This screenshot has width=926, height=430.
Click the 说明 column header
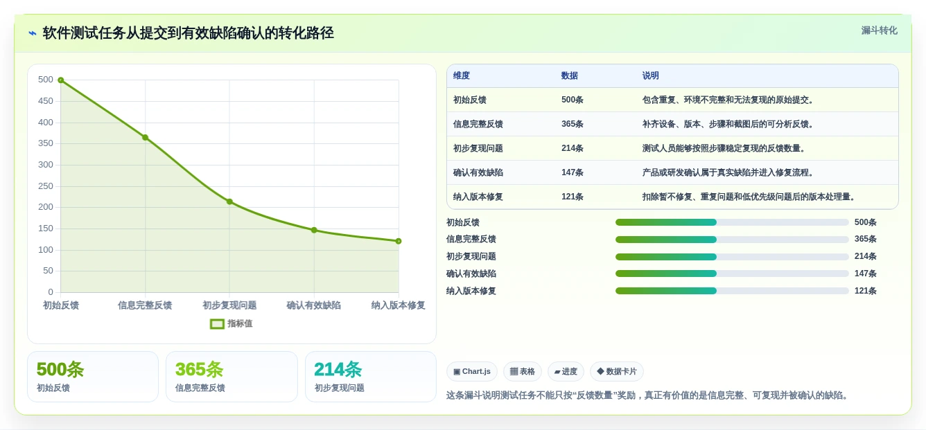pos(651,75)
